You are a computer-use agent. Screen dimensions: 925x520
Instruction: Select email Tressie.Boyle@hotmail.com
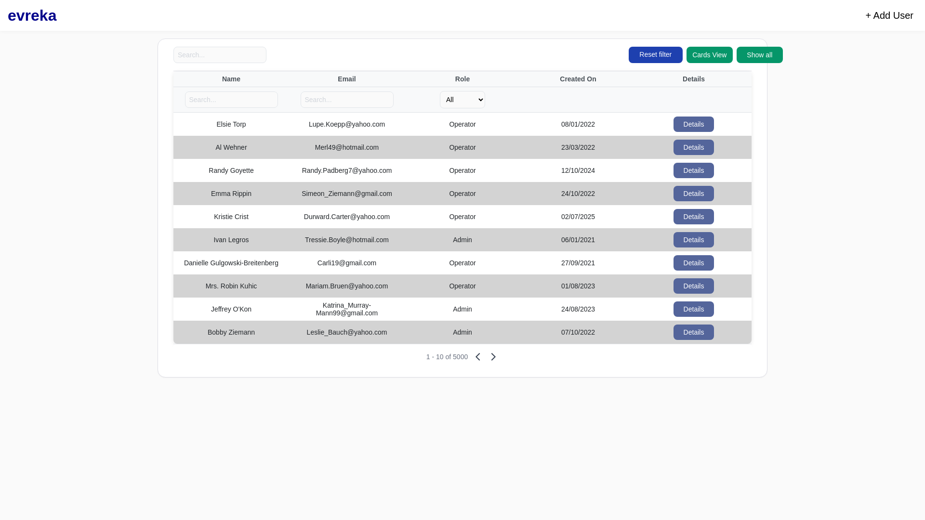click(x=347, y=240)
